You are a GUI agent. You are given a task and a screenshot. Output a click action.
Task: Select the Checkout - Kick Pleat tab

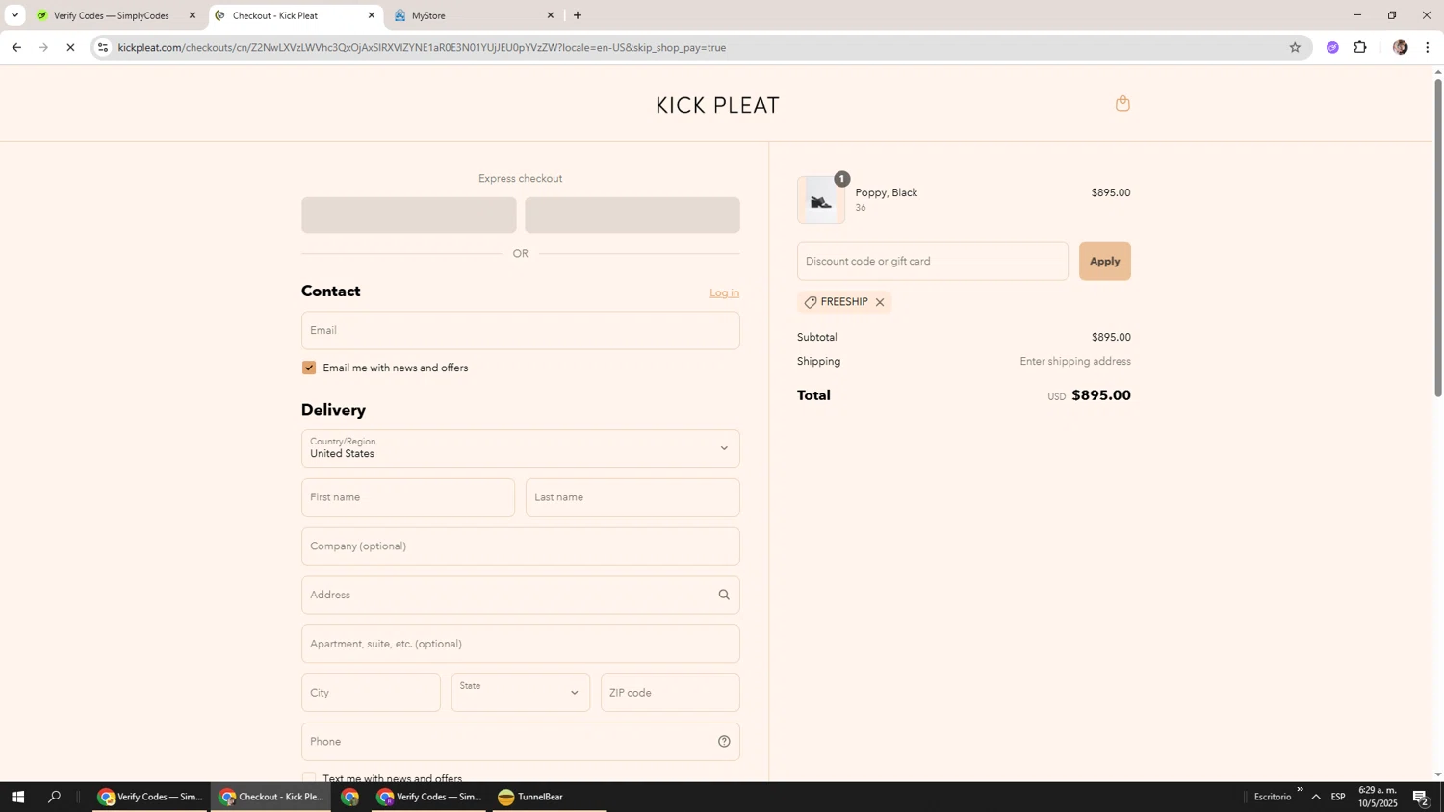click(289, 15)
